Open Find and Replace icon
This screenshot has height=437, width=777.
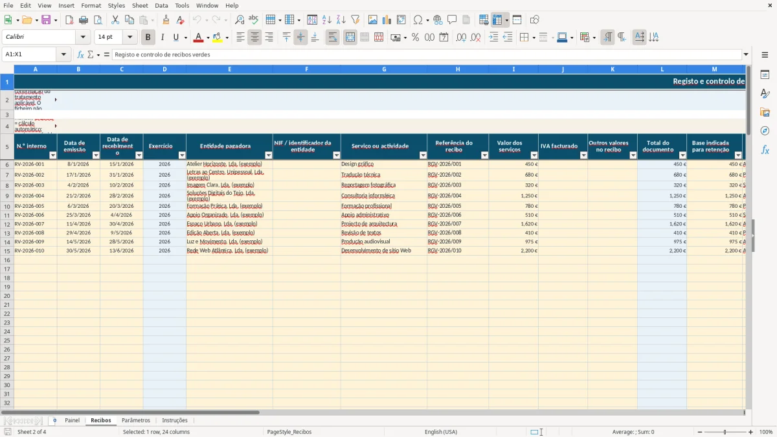(x=240, y=20)
